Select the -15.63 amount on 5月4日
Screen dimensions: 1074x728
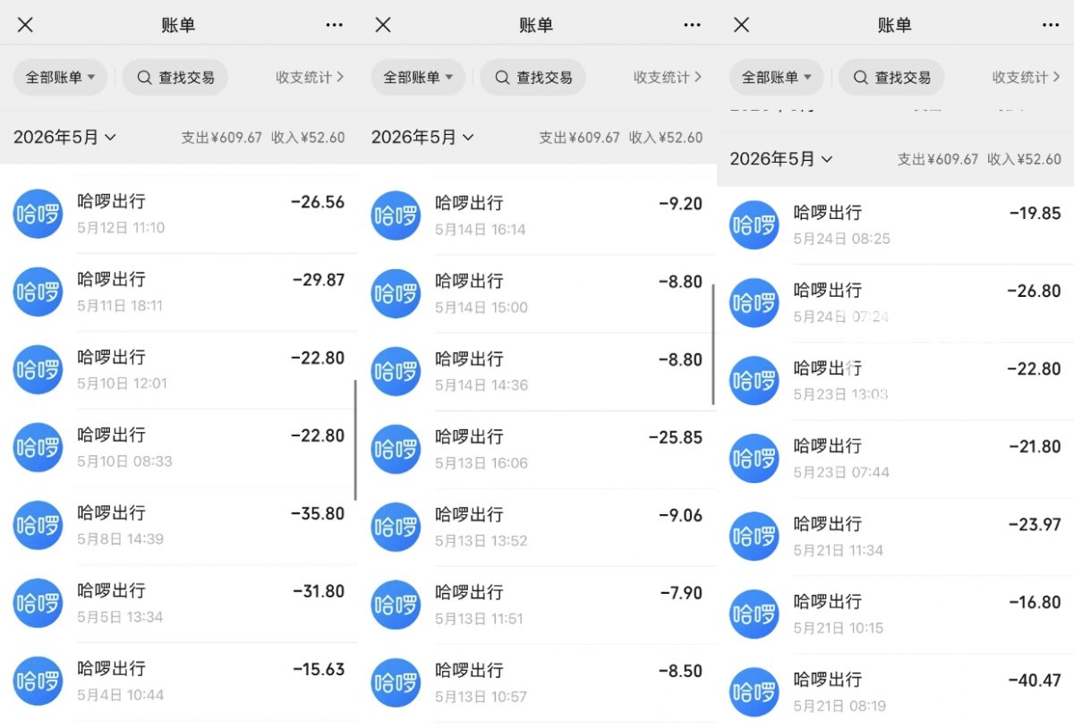coord(319,669)
